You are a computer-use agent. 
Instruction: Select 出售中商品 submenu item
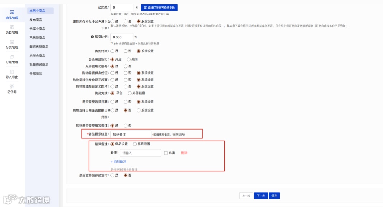pos(40,11)
